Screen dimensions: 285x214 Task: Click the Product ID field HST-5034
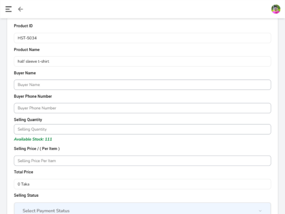click(x=142, y=38)
